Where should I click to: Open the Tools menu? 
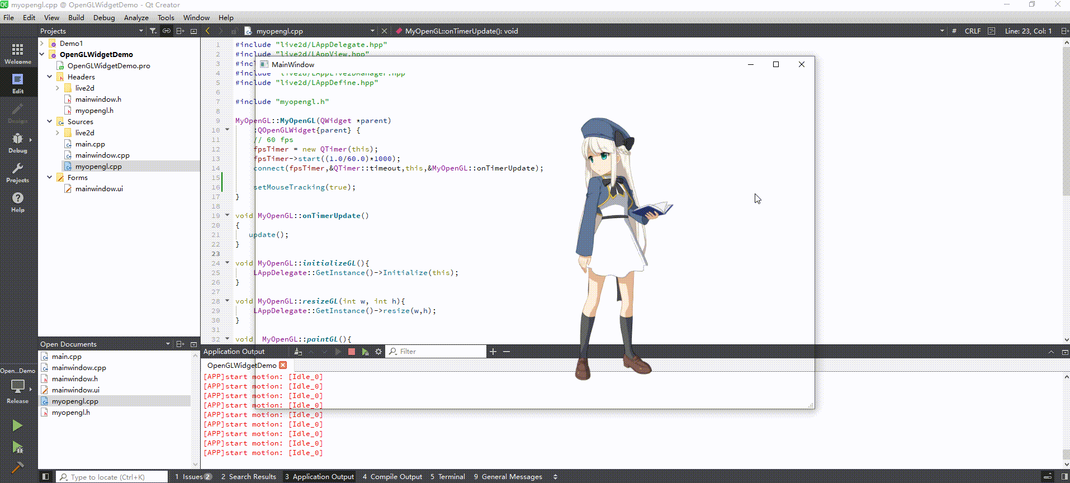click(x=166, y=17)
